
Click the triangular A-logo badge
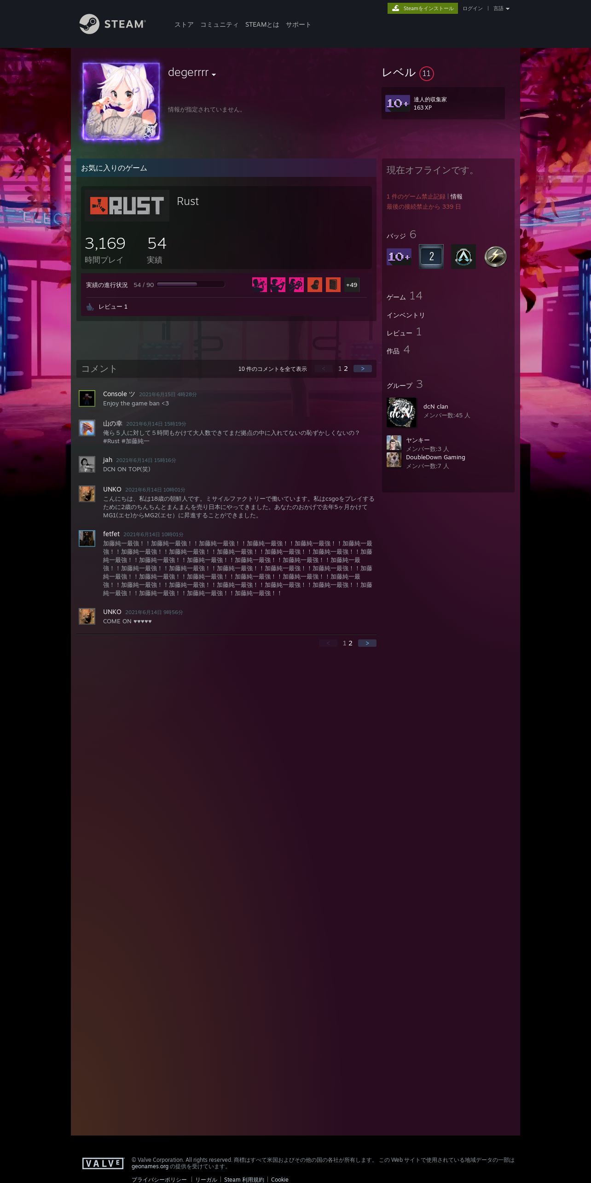click(x=464, y=257)
